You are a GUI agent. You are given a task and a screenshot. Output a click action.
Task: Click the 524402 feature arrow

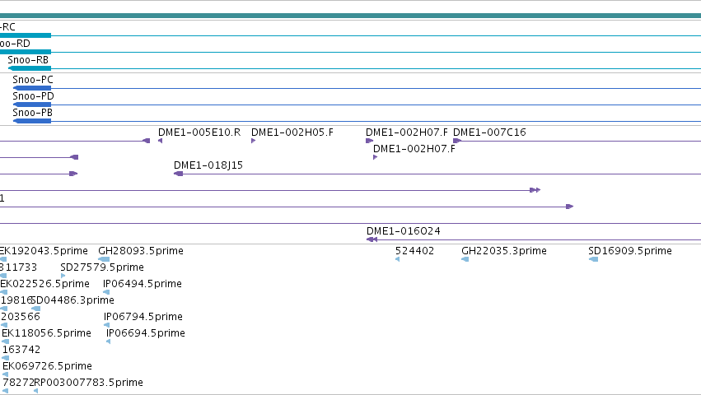point(397,259)
